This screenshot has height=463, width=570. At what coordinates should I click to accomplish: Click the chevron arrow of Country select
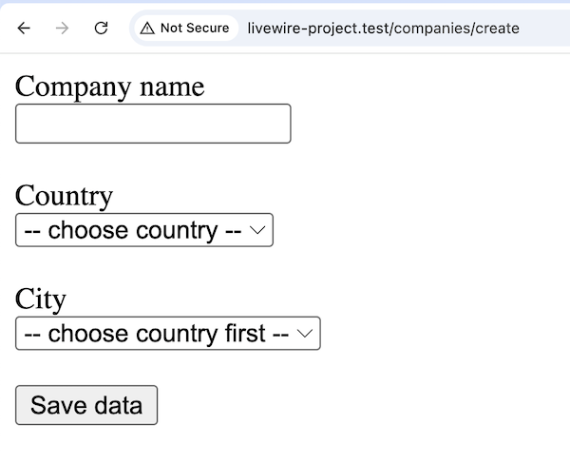(x=257, y=230)
